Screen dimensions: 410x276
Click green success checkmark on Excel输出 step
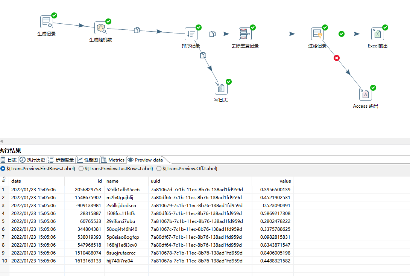[x=385, y=27]
